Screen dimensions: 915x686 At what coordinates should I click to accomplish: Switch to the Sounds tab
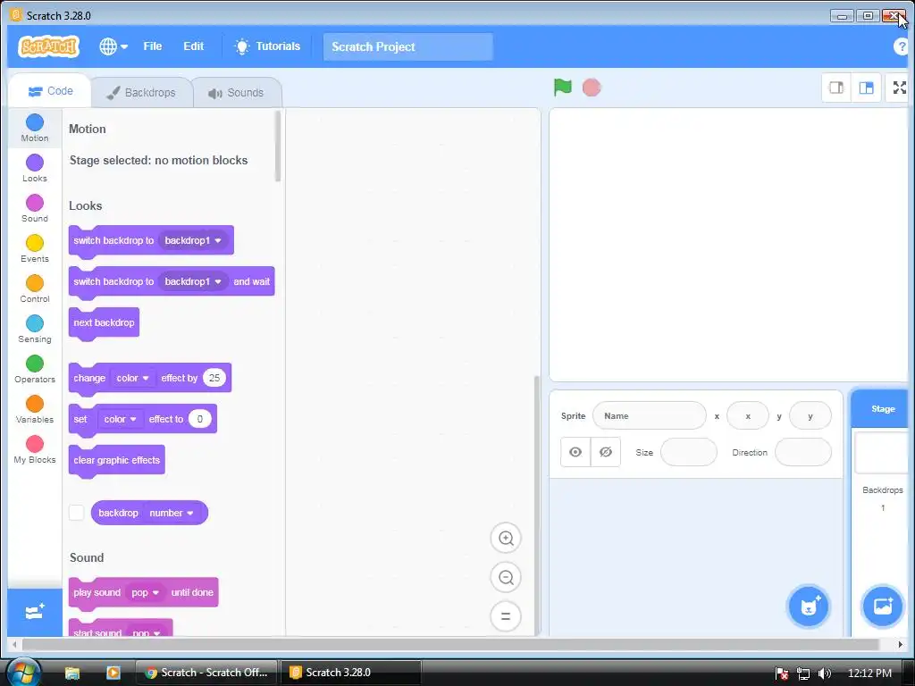point(236,93)
